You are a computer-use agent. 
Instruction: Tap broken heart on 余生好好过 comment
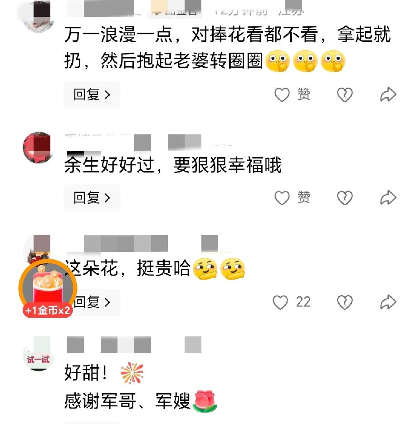(345, 197)
